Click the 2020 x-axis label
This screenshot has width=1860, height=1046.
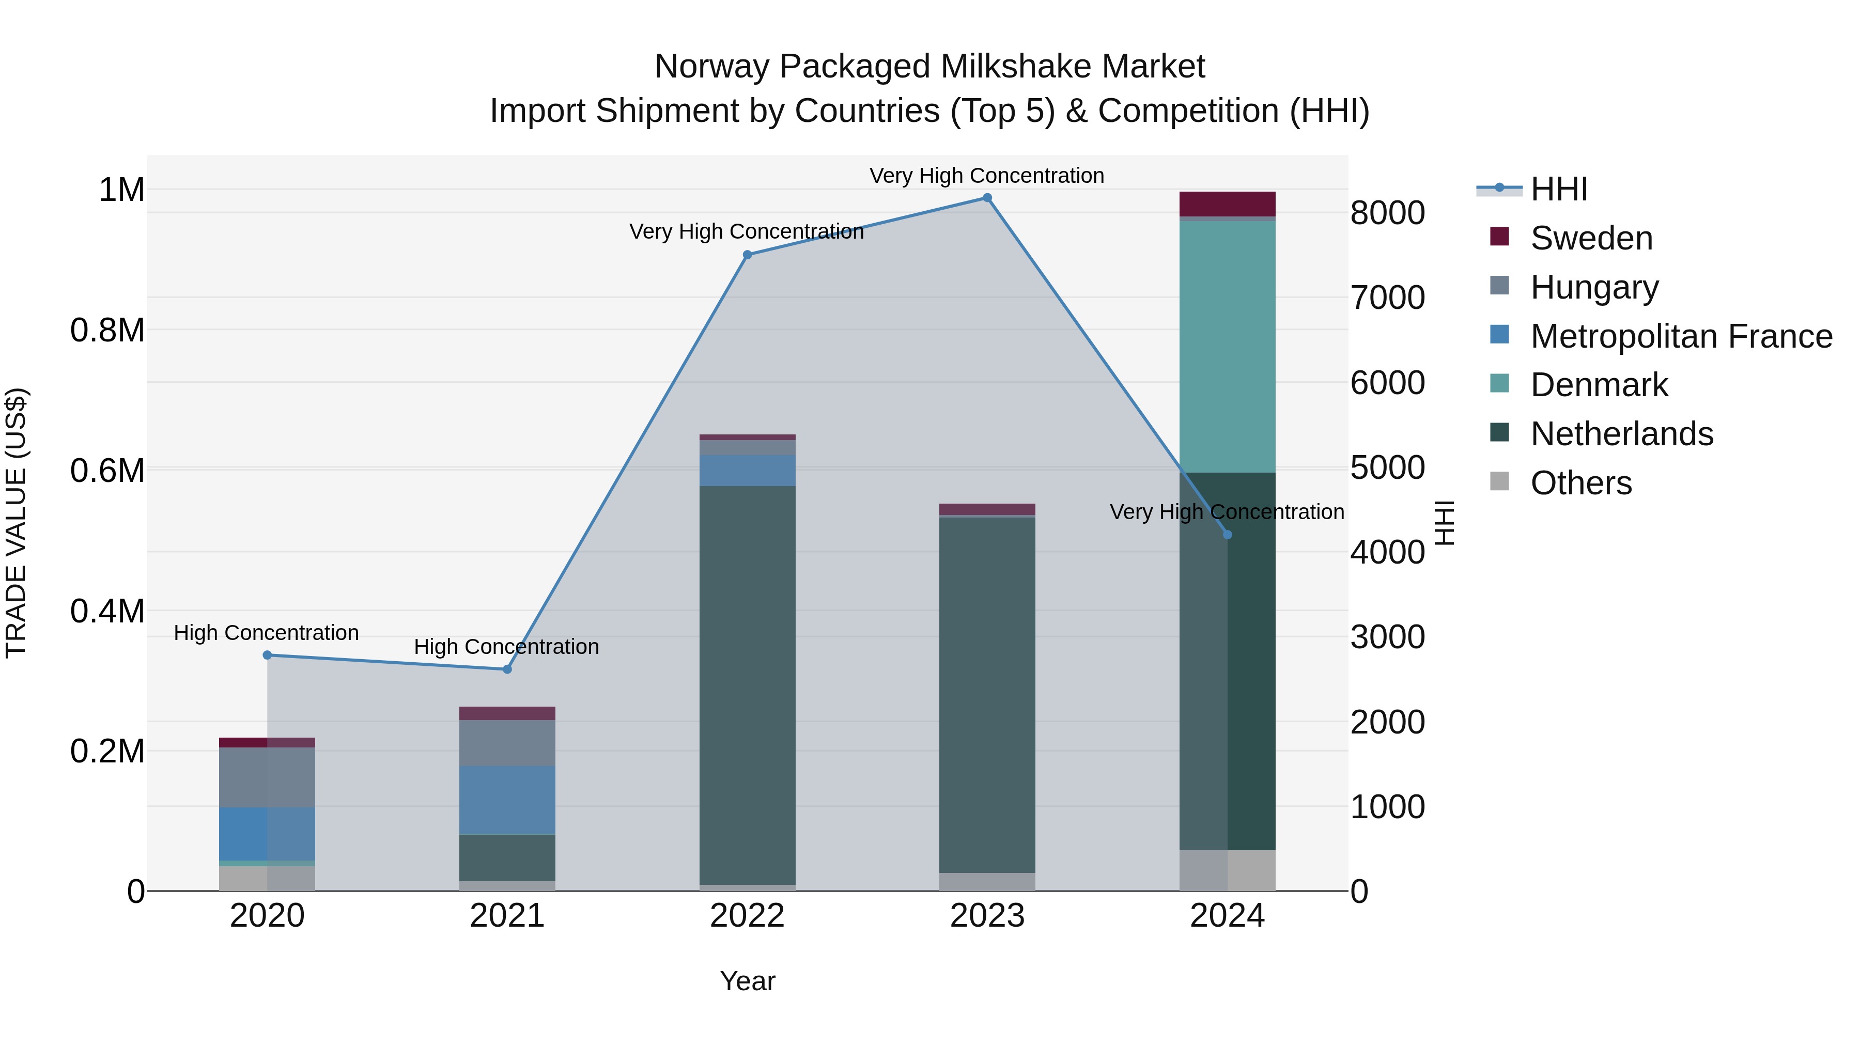click(267, 917)
